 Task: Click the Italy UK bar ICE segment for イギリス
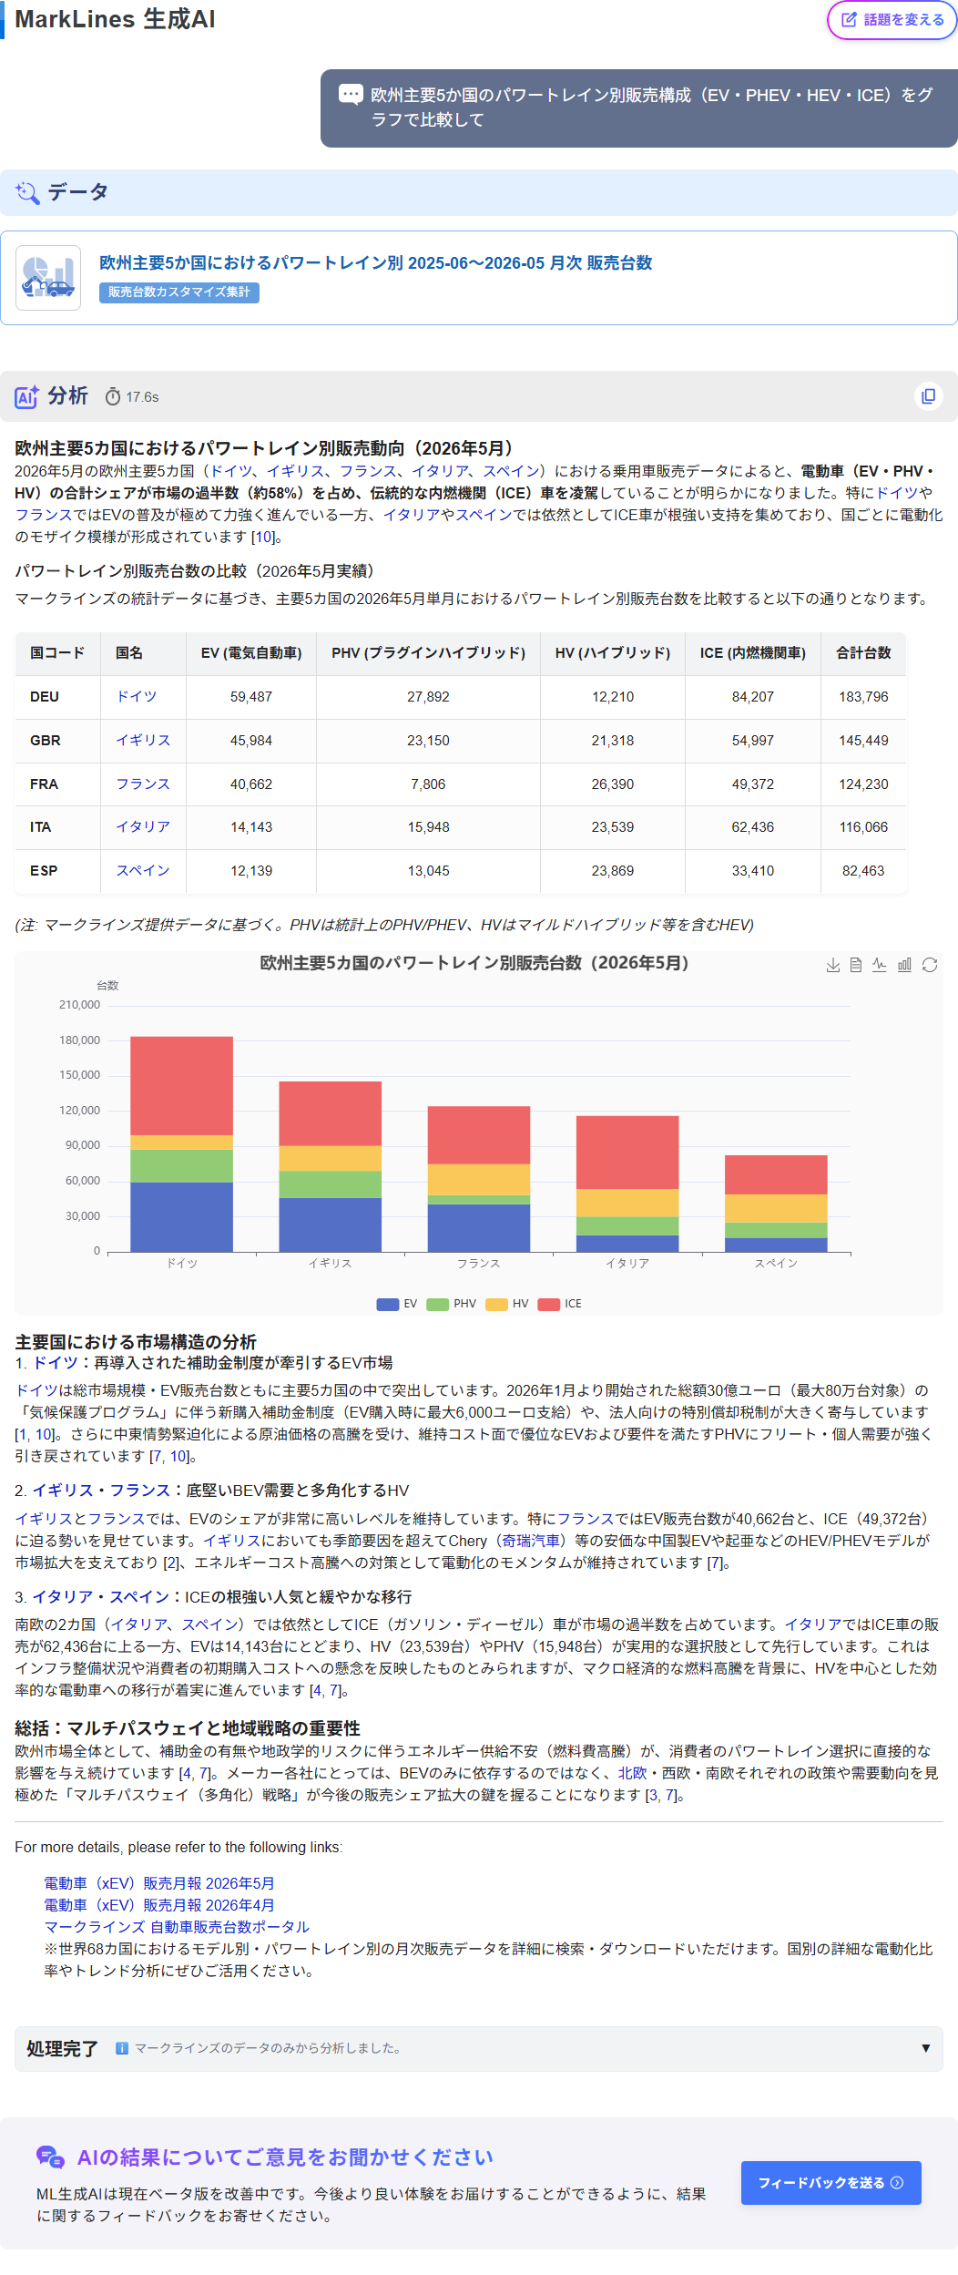click(x=331, y=1113)
